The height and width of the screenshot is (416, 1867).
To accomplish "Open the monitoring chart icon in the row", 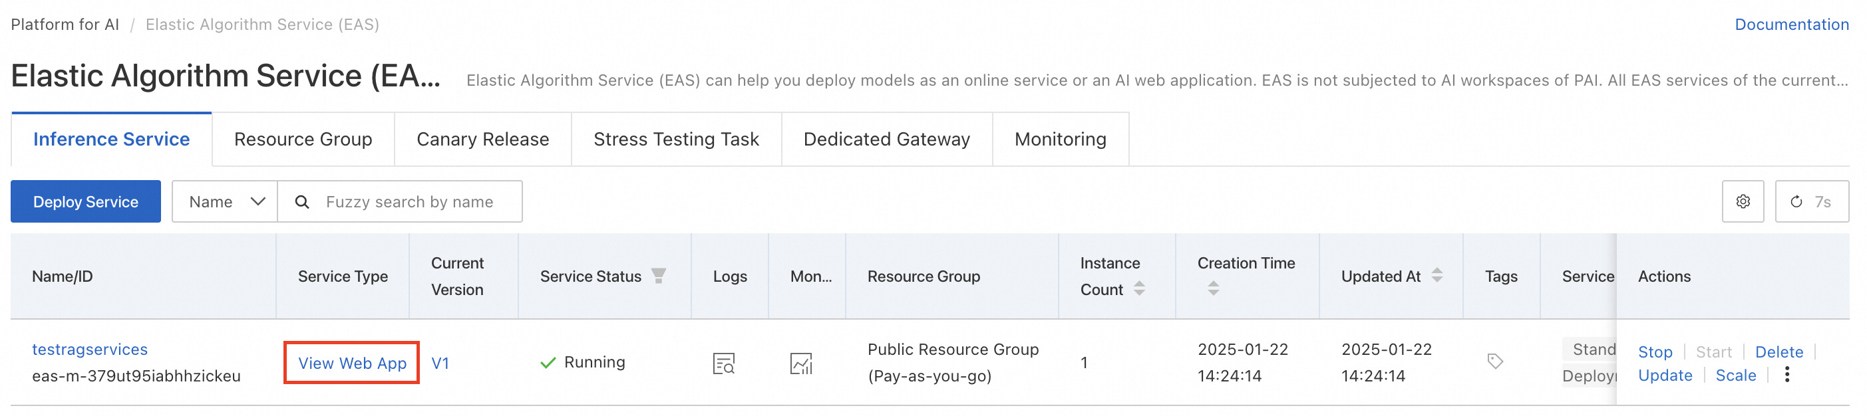I will click(x=801, y=364).
